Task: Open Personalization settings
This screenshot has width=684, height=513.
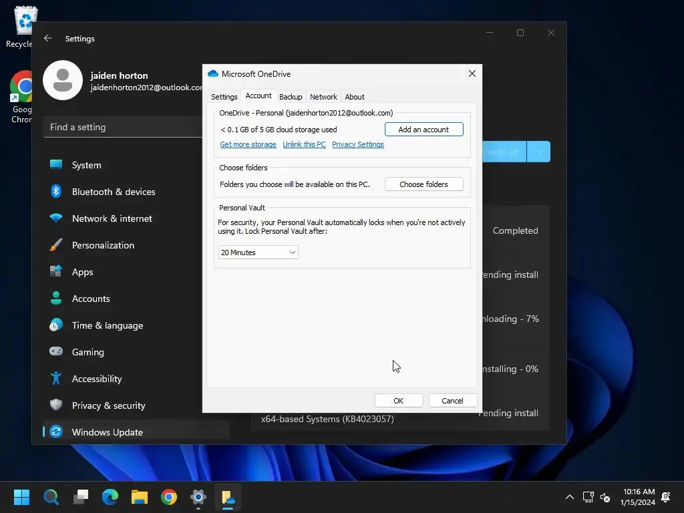Action: pyautogui.click(x=136, y=245)
